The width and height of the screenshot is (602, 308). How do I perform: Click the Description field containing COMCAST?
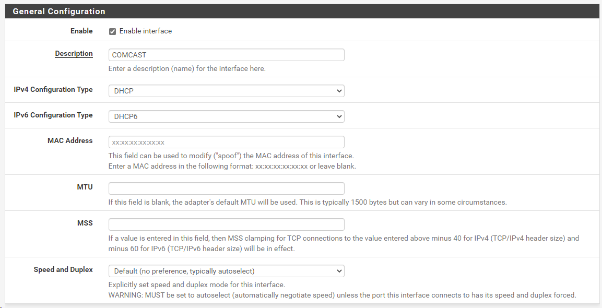(227, 55)
